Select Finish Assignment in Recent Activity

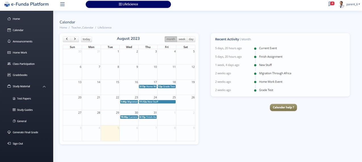(x=271, y=57)
